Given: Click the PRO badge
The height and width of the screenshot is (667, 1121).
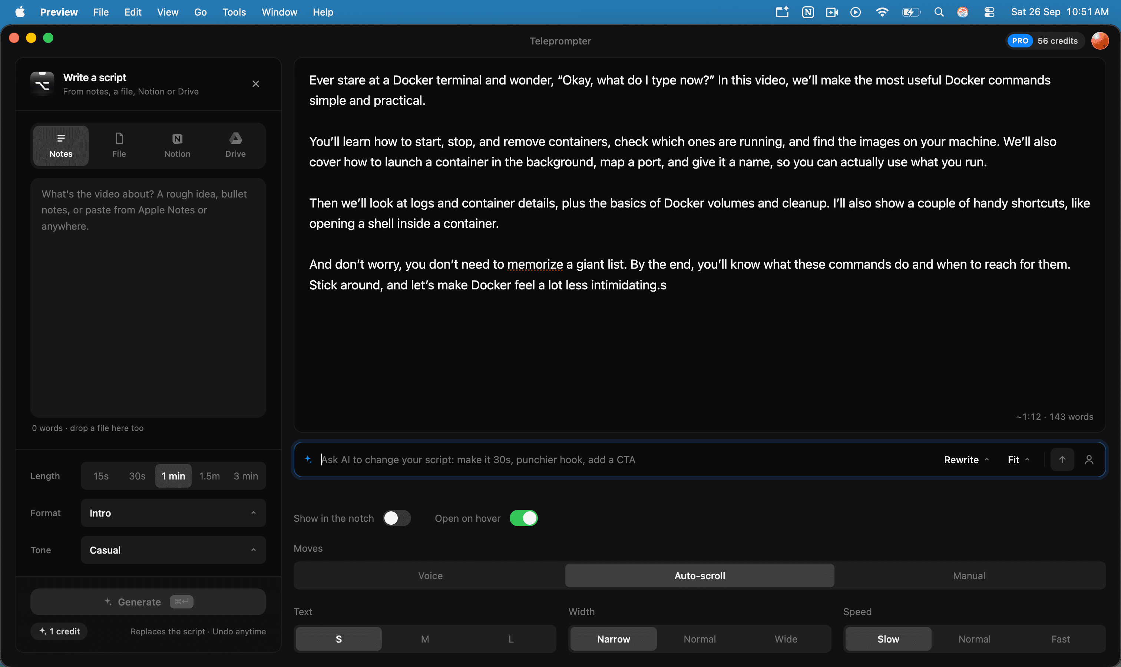Looking at the screenshot, I should (1020, 41).
